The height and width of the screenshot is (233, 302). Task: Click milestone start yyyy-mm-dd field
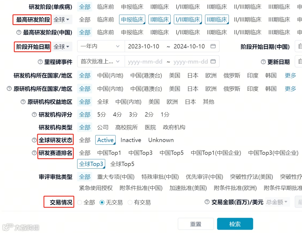point(145,62)
